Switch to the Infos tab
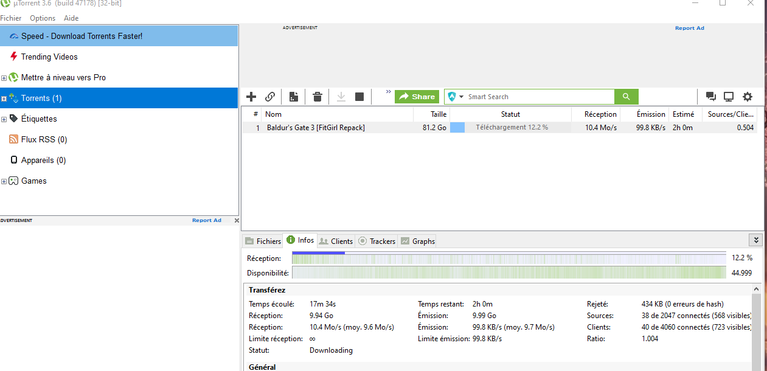The image size is (767, 371). pos(300,240)
